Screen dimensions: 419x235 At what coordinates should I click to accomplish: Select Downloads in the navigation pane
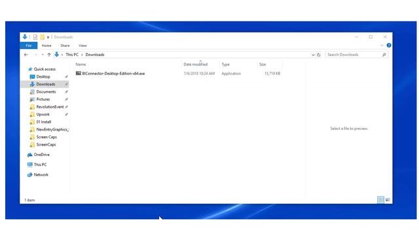tap(46, 84)
